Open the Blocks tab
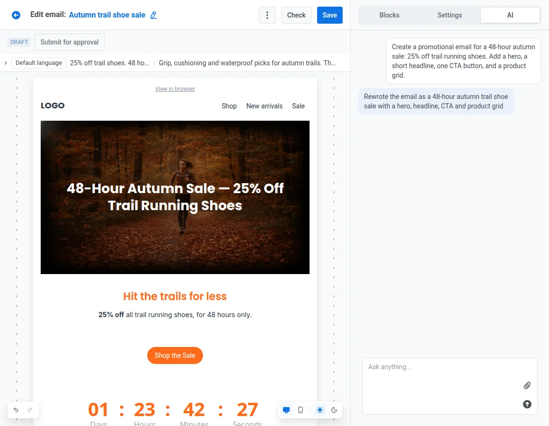The height and width of the screenshot is (426, 549). coord(389,15)
